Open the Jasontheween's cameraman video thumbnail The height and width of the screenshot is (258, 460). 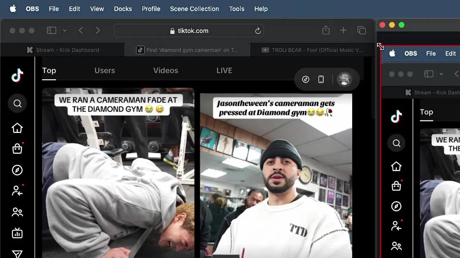276,176
